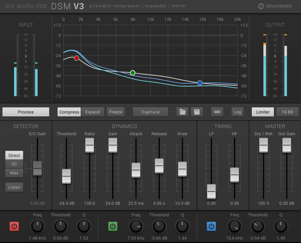The width and height of the screenshot is (301, 243).
Task: Toggle the chain link icon
Action: click(217, 112)
